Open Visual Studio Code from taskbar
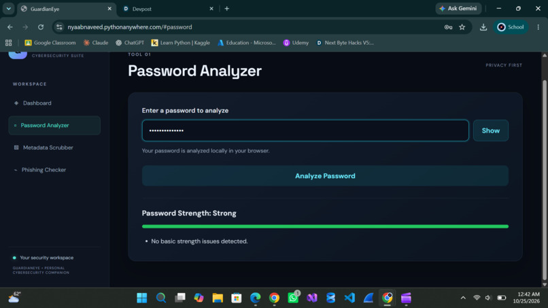Image resolution: width=548 pixels, height=308 pixels. coord(349,298)
